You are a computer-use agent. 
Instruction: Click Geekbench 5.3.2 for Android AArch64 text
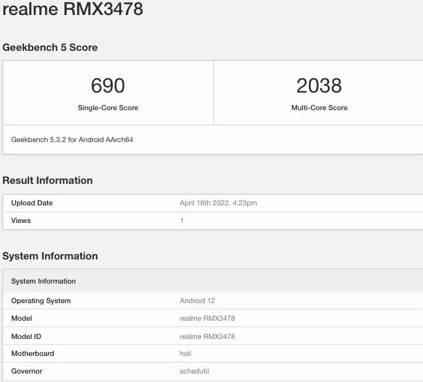(x=72, y=140)
